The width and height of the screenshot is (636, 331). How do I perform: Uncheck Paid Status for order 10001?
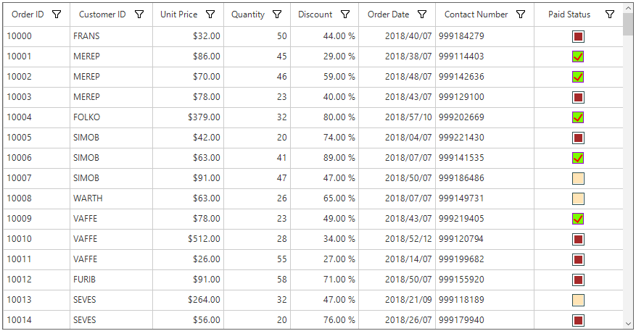point(578,56)
